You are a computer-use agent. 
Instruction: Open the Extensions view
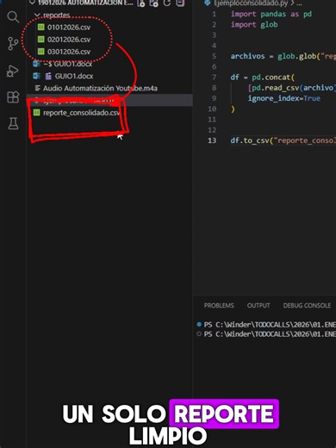click(13, 97)
